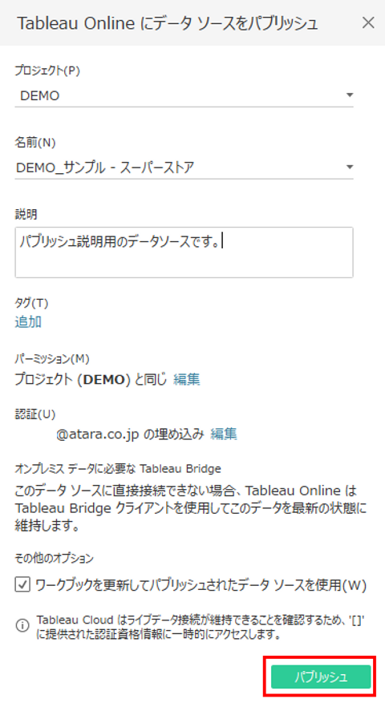The height and width of the screenshot is (707, 385).
Task: Click the 名前(N) field label
Action: pyautogui.click(x=35, y=143)
